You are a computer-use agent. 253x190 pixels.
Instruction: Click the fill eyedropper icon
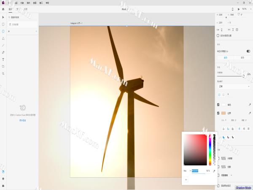tap(249, 104)
